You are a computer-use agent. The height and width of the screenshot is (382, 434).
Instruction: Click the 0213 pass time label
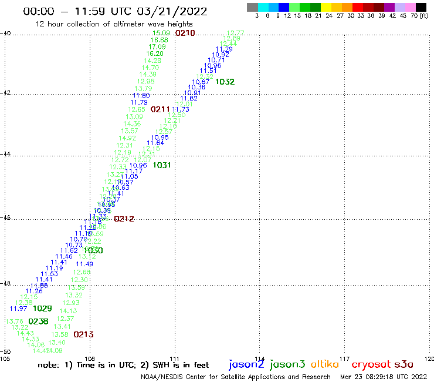84,334
